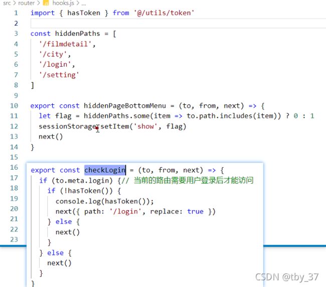The height and width of the screenshot is (287, 326).
Task: Click the first 'else' keyword after console.log block
Action: (64, 222)
